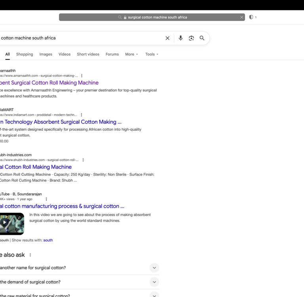The height and width of the screenshot is (297, 304).
Task: Open Google Lens image search
Action: pyautogui.click(x=191, y=38)
